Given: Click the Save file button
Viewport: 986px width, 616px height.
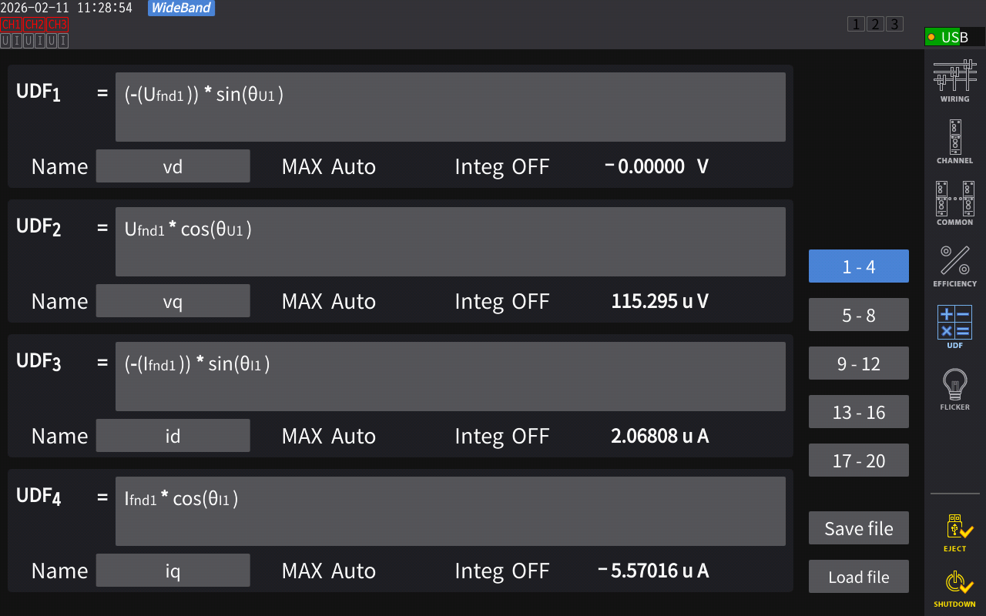Looking at the screenshot, I should 858,528.
